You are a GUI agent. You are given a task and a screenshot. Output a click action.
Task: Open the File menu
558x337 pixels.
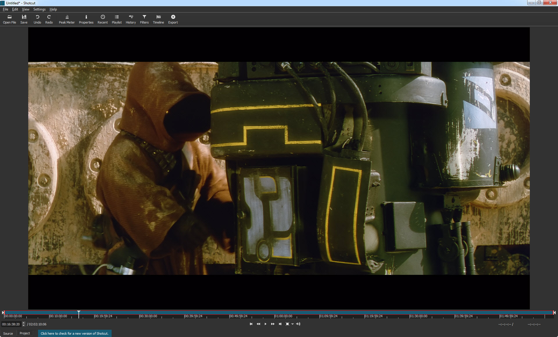tap(6, 9)
